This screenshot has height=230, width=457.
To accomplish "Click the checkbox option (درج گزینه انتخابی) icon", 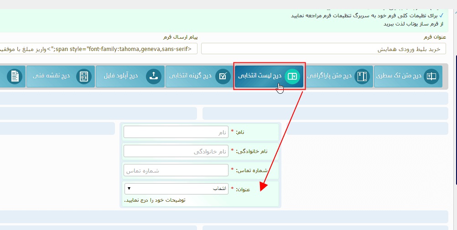I will click(x=223, y=77).
